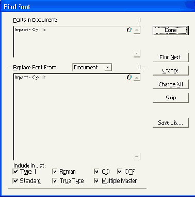The height and width of the screenshot is (197, 195).
Task: Click up arrow of Replace Font list scrollbar
Action: 137,78
